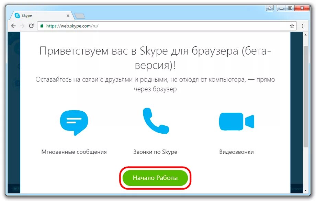The height and width of the screenshot is (201, 316).
Task: Bookmark the page with the star icon
Action: coord(292,26)
